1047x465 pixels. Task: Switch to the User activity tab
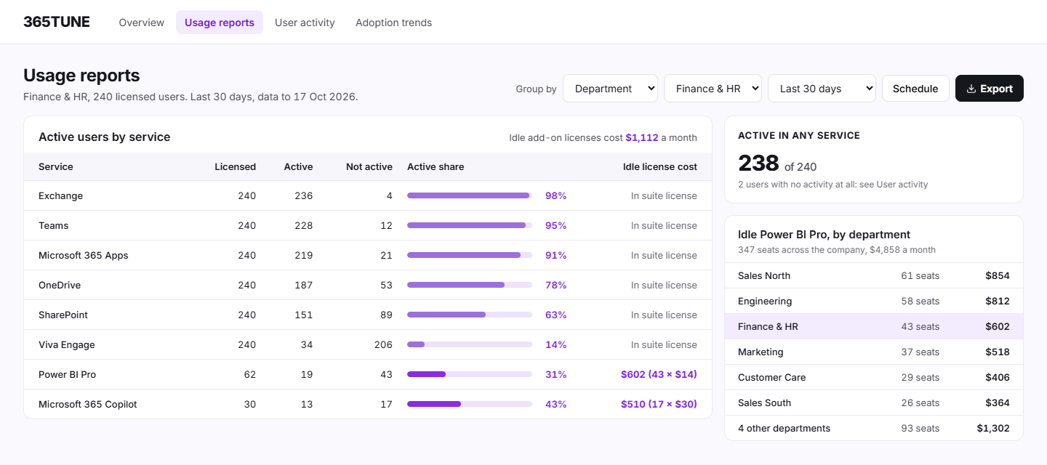305,23
